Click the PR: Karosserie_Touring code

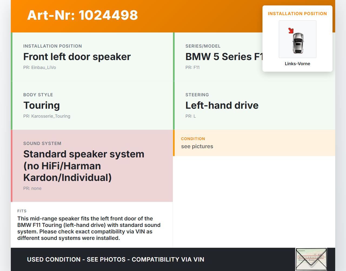pos(47,116)
